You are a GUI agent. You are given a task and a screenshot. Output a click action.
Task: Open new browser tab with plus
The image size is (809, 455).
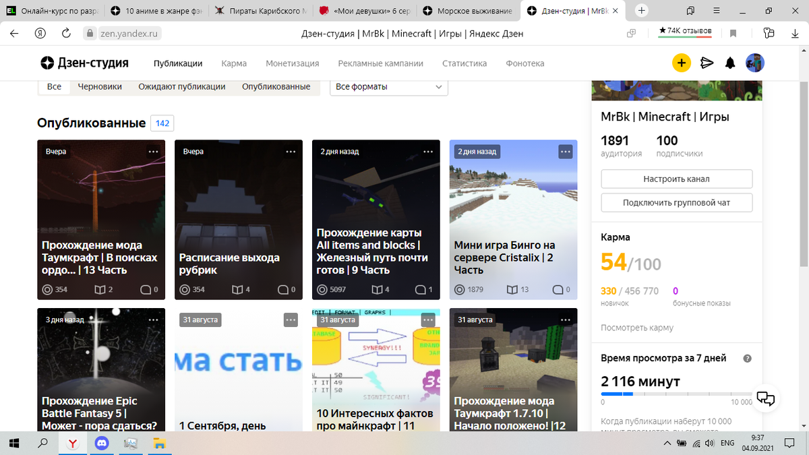click(642, 11)
